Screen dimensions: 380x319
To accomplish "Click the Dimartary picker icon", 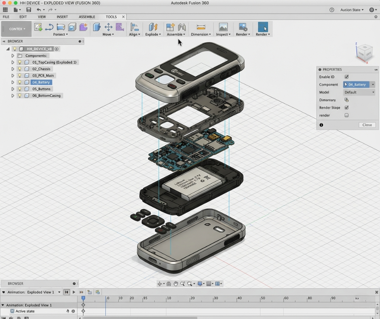I will [346, 100].
